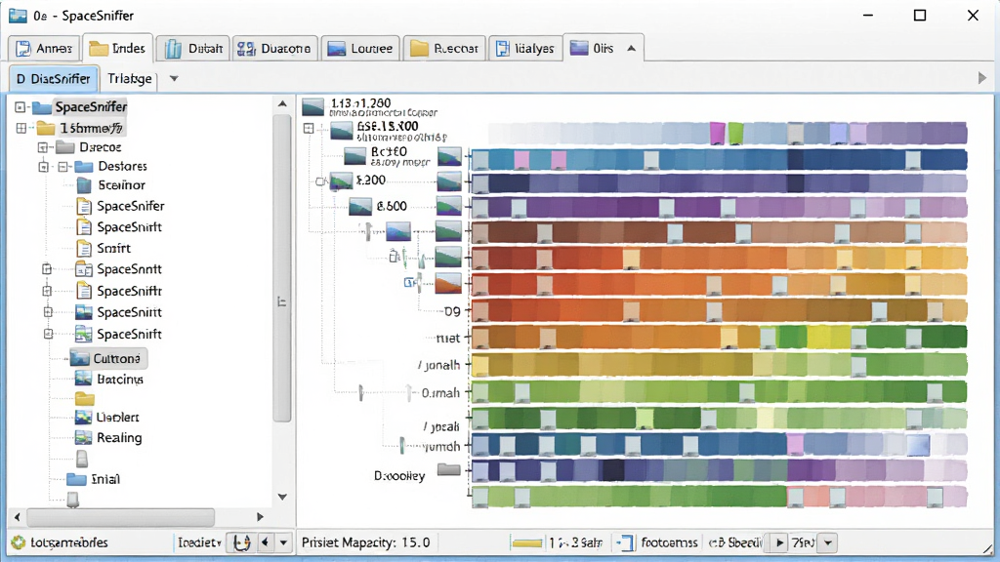Open the Iialyes tab
Screen dimensions: 1000x562
pyautogui.click(x=525, y=49)
